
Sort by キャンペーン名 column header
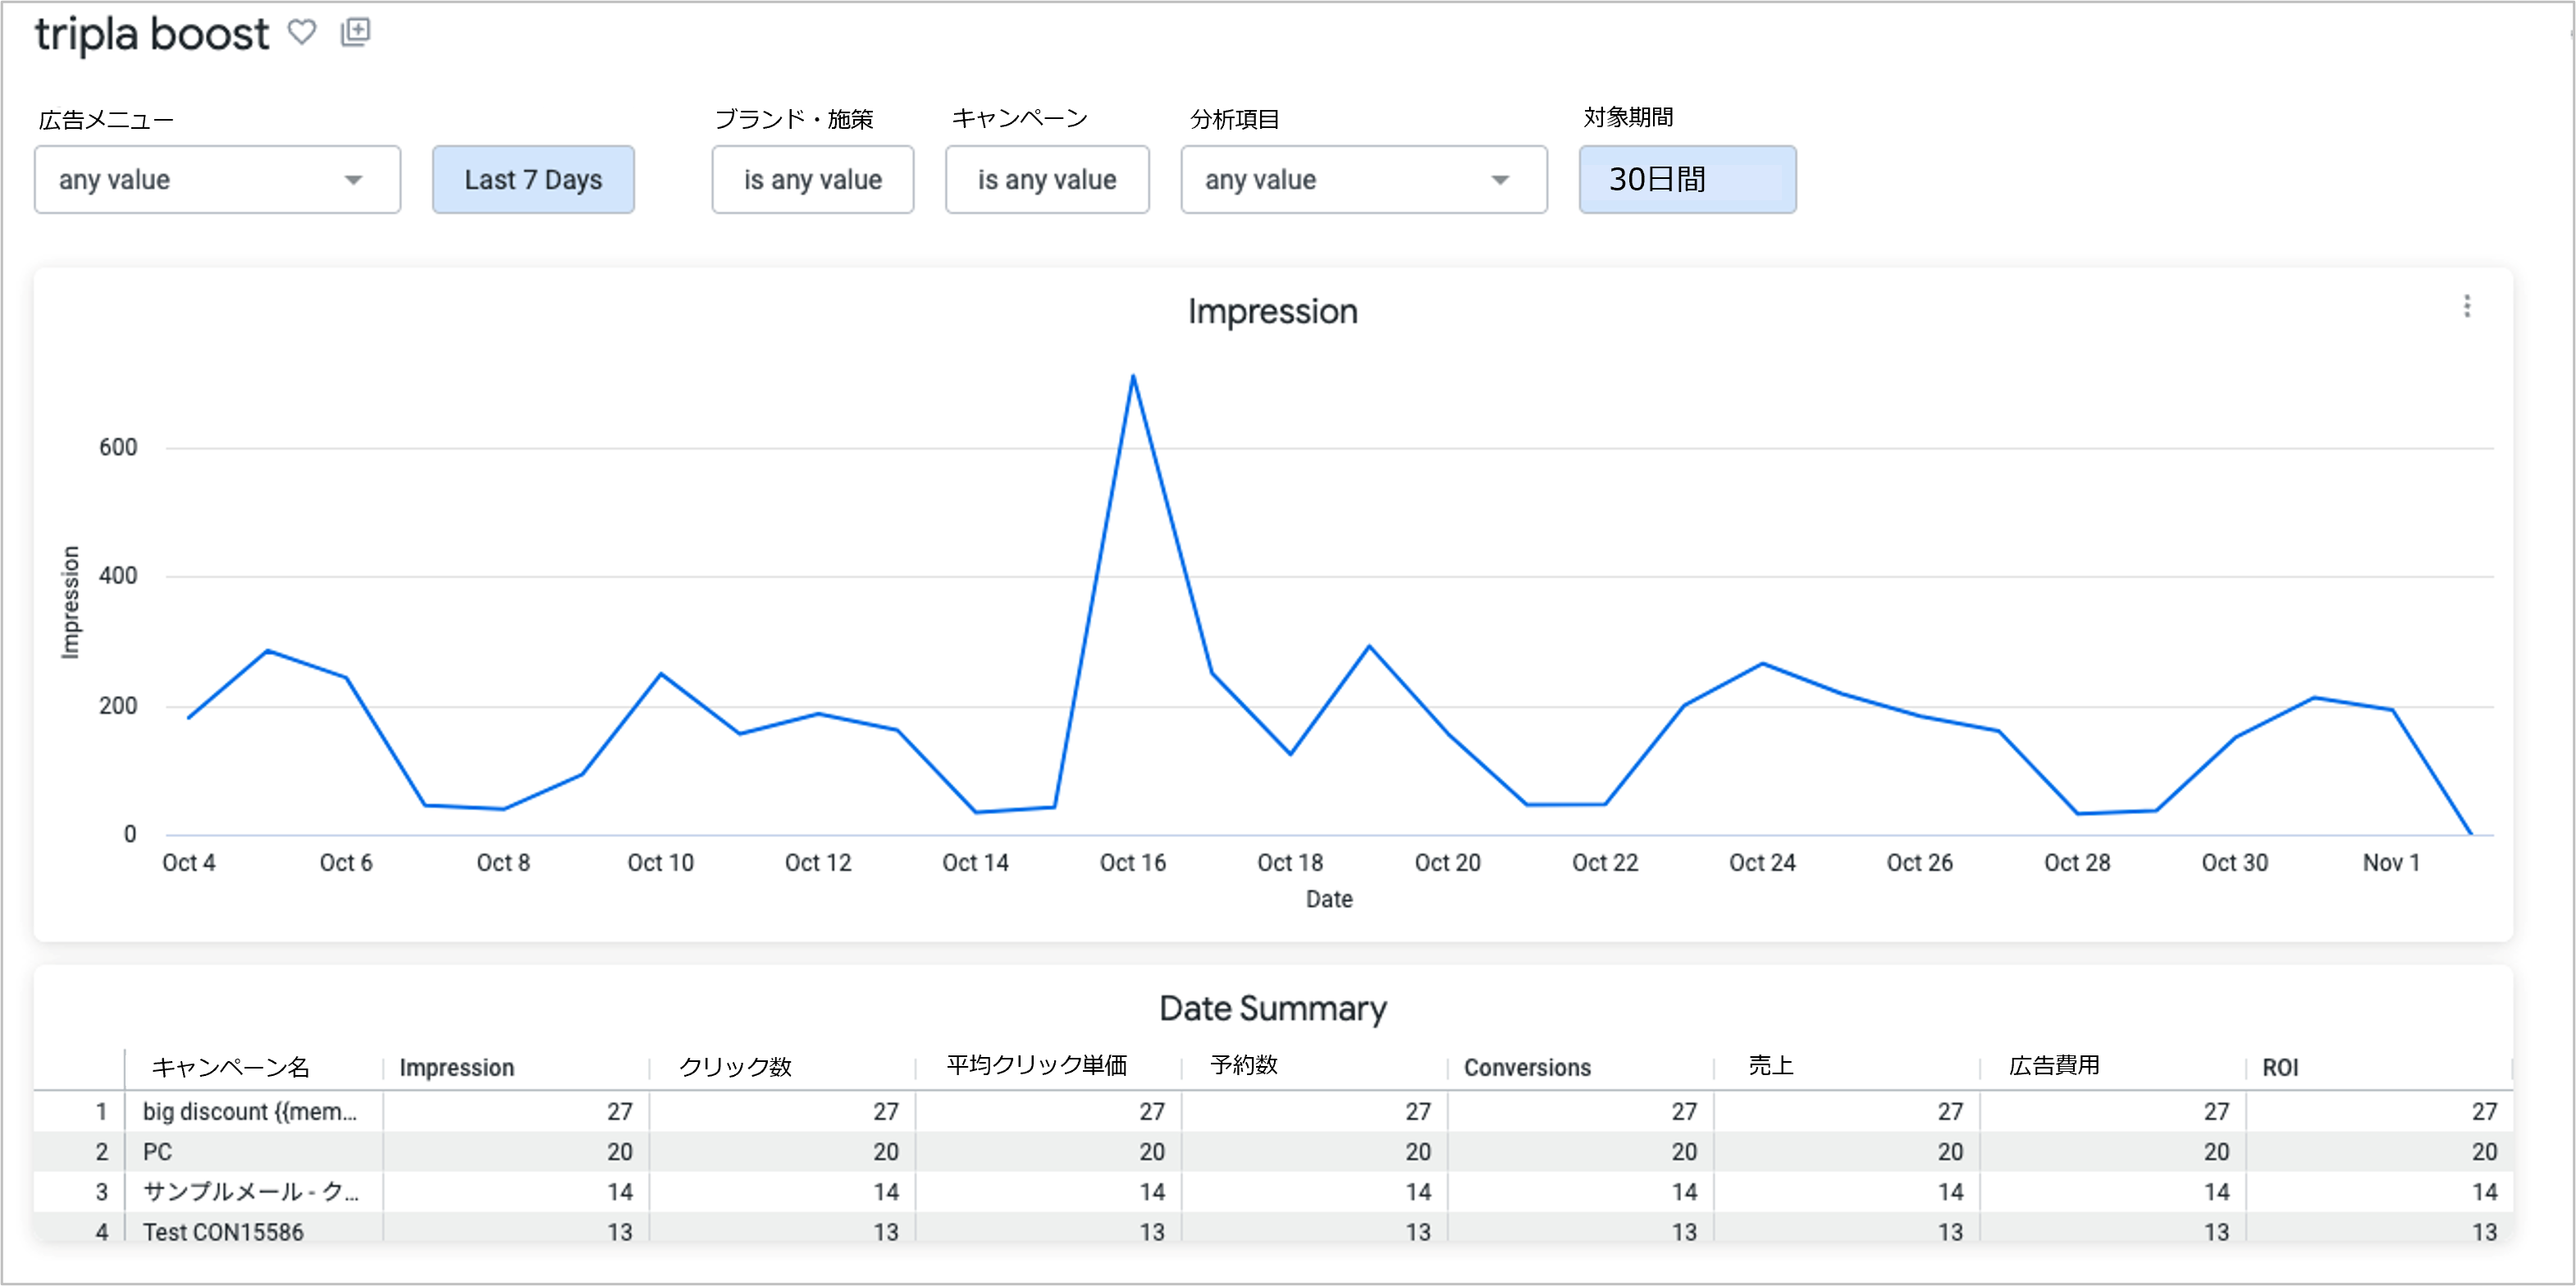coord(230,1067)
